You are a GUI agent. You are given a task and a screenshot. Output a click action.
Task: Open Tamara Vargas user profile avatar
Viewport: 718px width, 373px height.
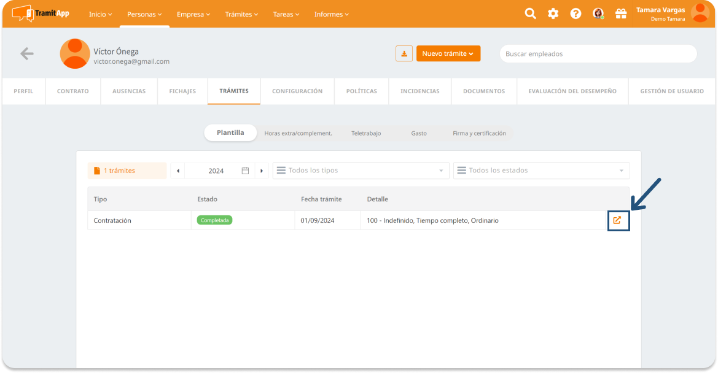coord(700,13)
